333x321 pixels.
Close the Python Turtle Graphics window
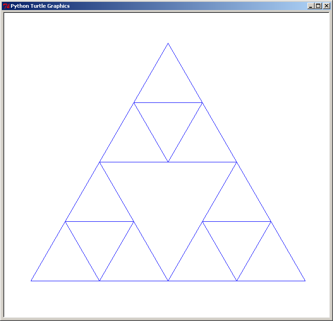pyautogui.click(x=327, y=6)
